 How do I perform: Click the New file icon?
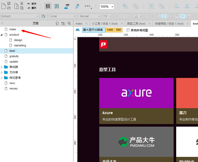(x=4, y=6)
